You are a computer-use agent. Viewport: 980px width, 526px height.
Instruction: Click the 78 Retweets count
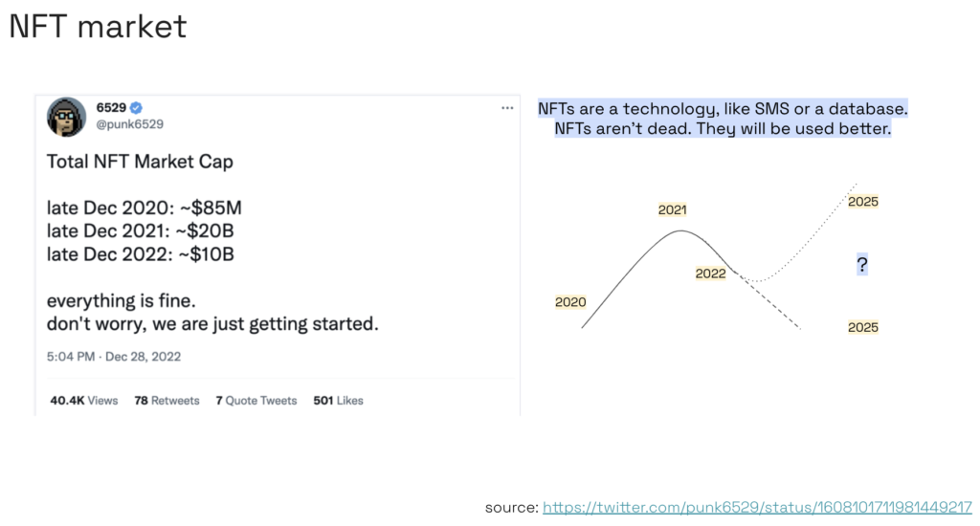167,401
